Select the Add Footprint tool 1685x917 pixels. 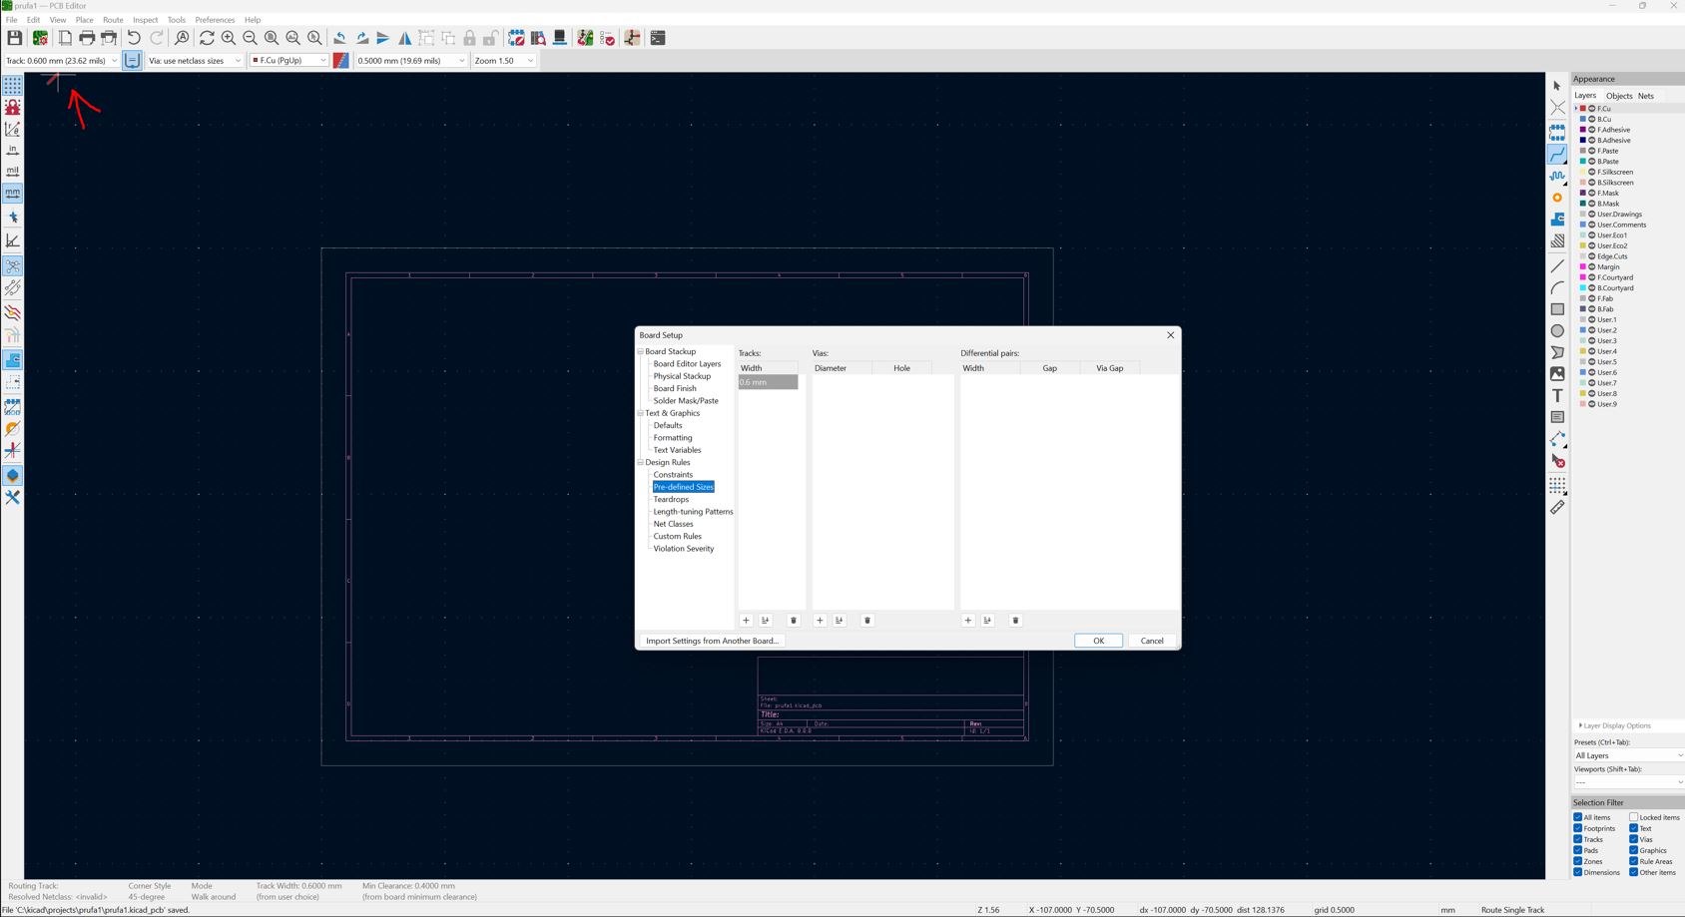(x=1557, y=133)
